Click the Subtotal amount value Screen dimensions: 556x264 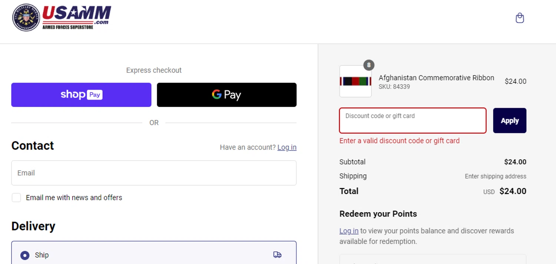point(515,162)
